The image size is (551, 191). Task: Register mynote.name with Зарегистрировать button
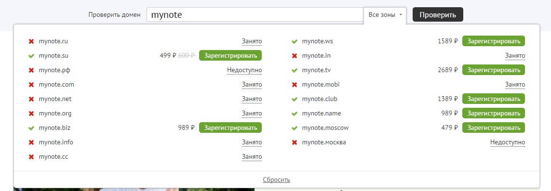493,113
